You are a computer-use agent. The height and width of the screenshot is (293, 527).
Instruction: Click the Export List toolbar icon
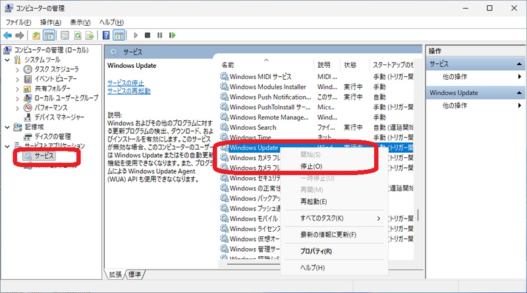pyautogui.click(x=90, y=36)
